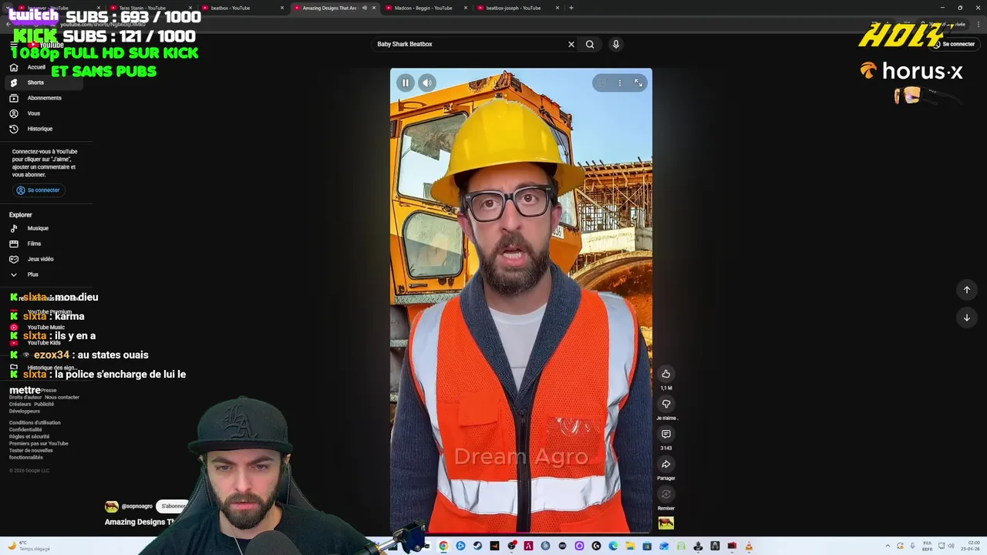Open Confidentialité footer link
Viewport: 987px width, 555px height.
25,429
